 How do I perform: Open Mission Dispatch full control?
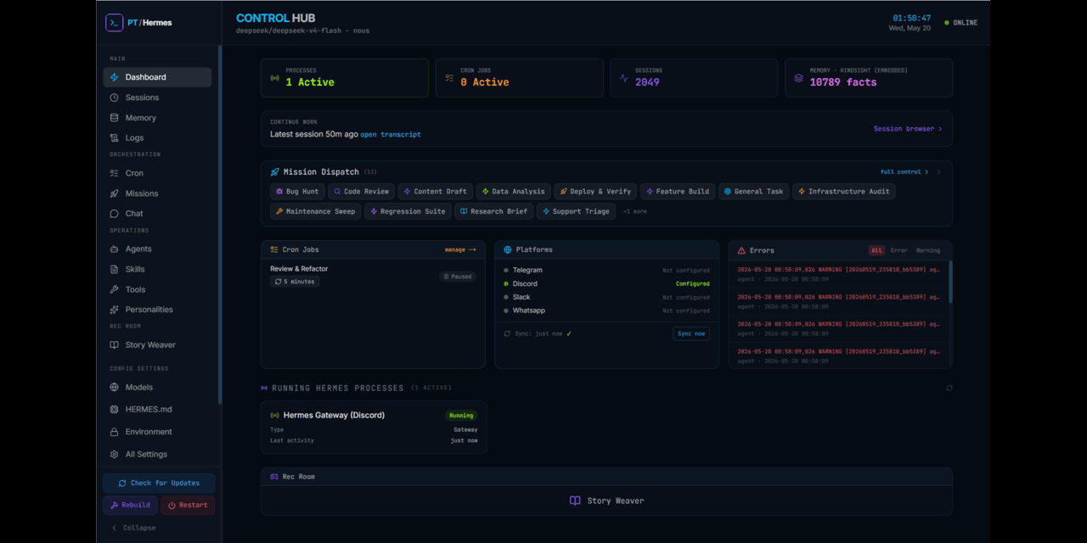[x=904, y=172]
